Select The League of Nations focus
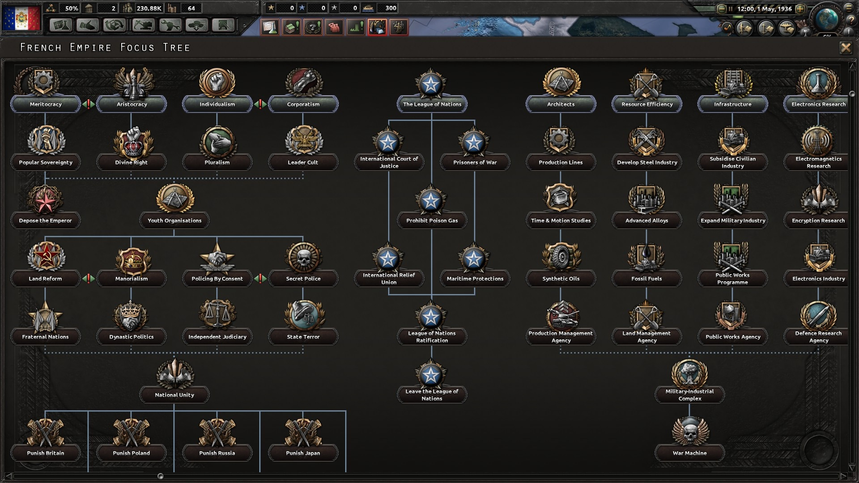The height and width of the screenshot is (483, 859). 432,104
